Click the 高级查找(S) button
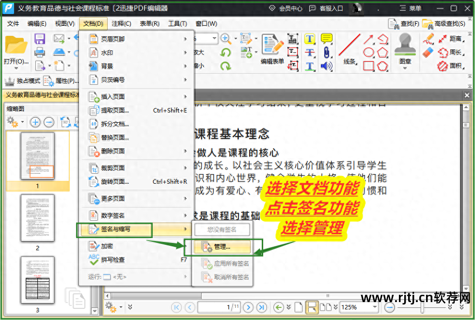This screenshot has width=475, height=320. (x=444, y=24)
